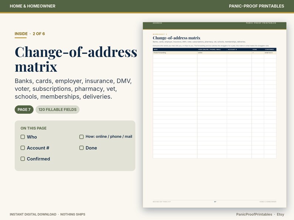
Task: Tick the How: online / phone / mail checkbox
Action: click(81, 137)
